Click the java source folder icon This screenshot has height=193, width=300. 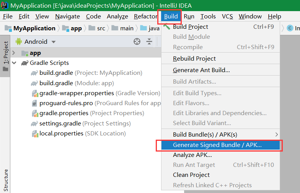(x=143, y=28)
